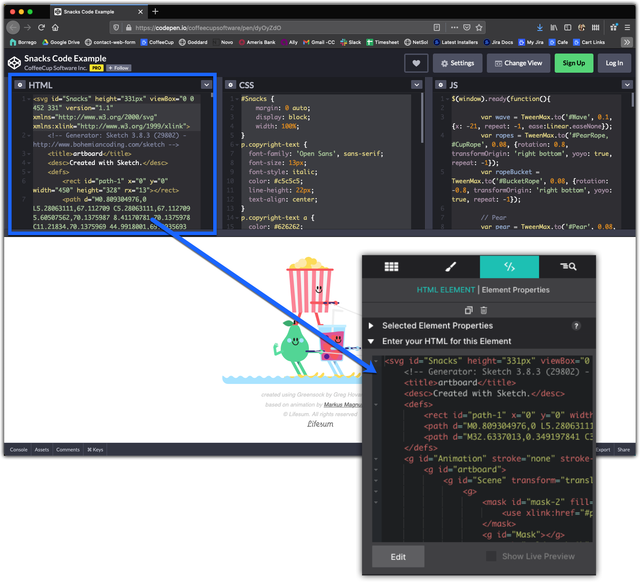The height and width of the screenshot is (582, 640).
Task: Open Google Drive bookmark
Action: point(61,42)
